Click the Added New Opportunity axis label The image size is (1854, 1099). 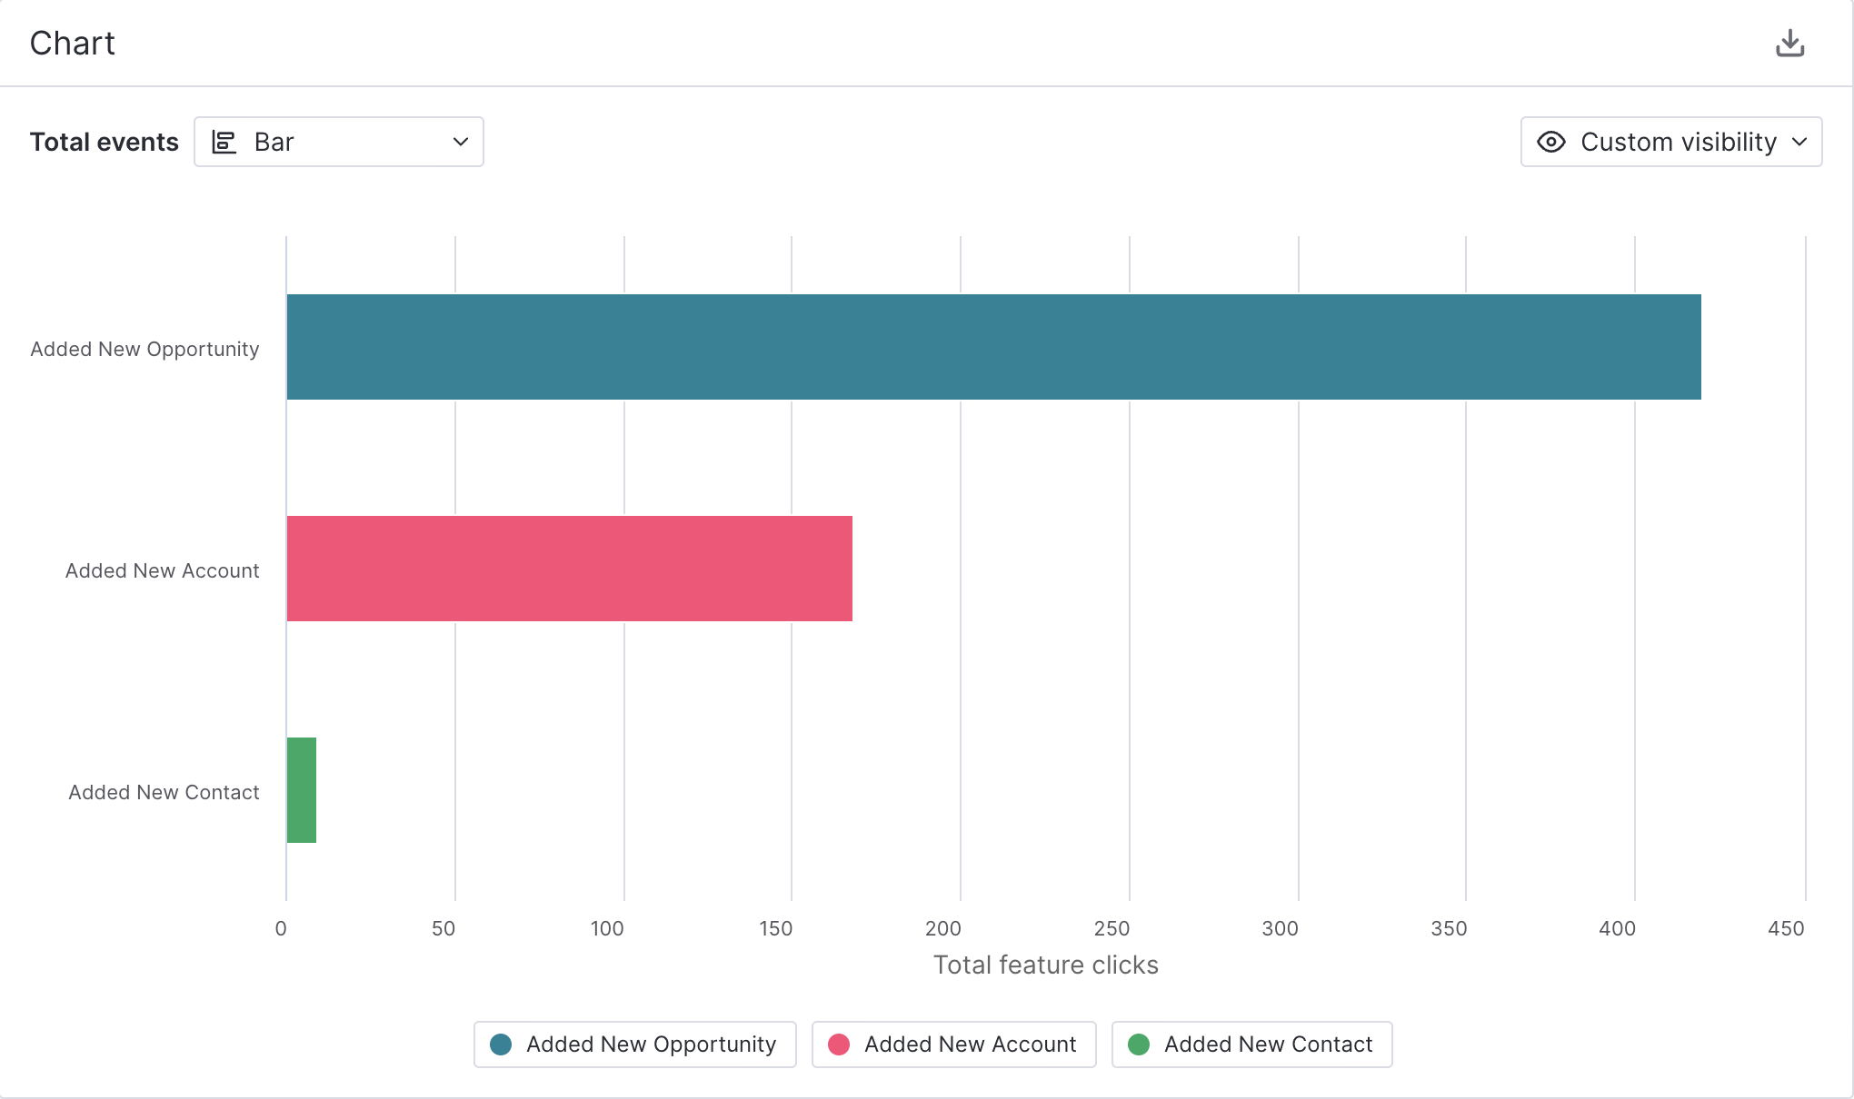(145, 349)
